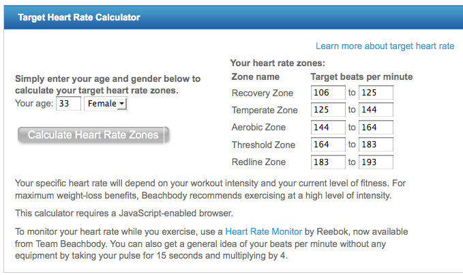Click Temperate Zone upper field showing 144

376,110
